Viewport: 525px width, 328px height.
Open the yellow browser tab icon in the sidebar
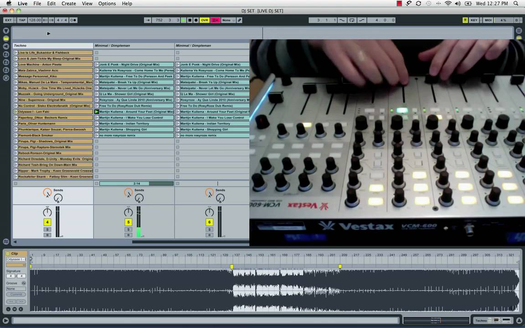pos(6,38)
